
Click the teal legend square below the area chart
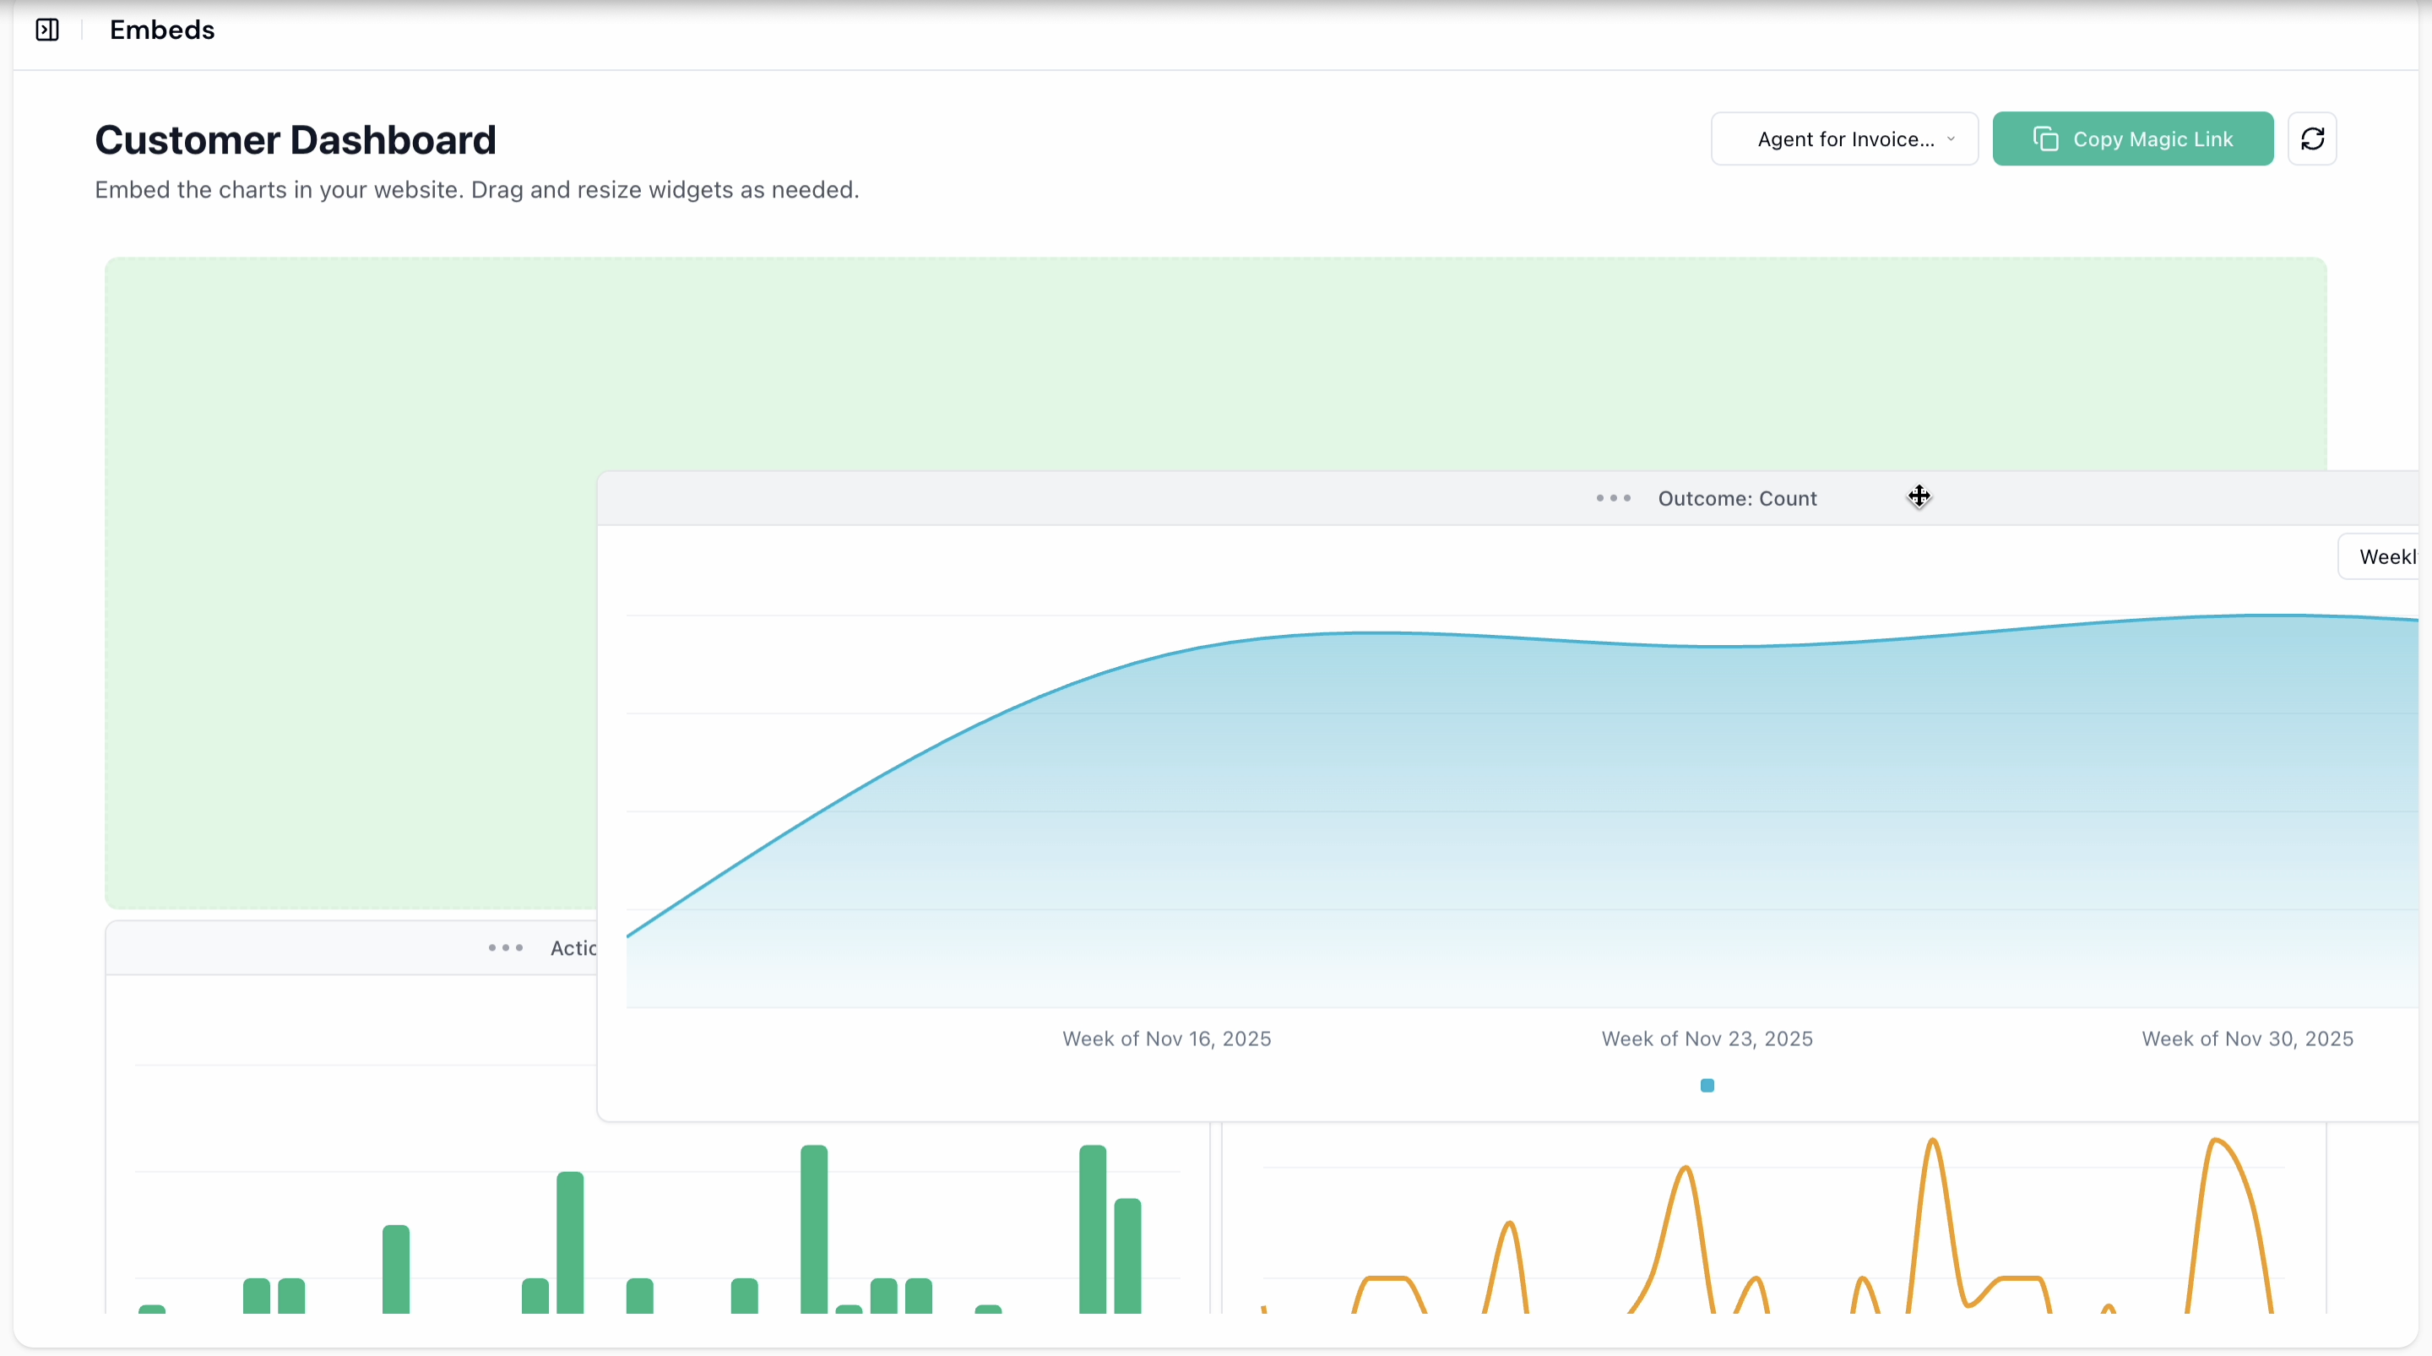pos(1706,1085)
